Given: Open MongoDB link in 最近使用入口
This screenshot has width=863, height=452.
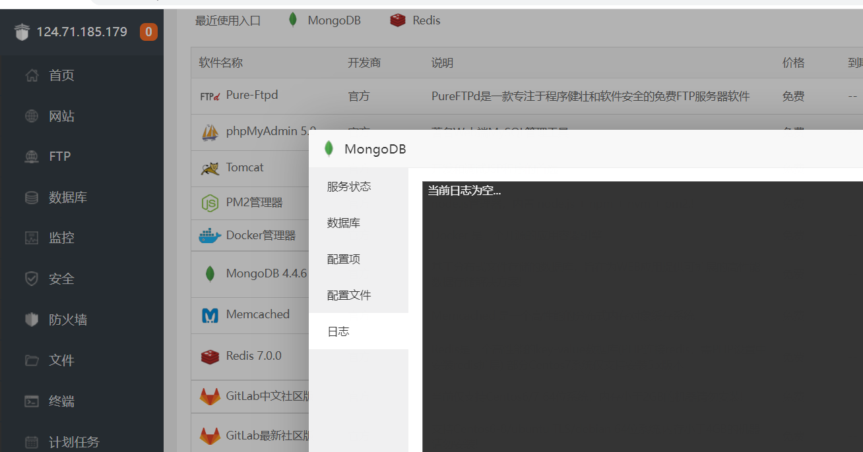Looking at the screenshot, I should tap(334, 20).
